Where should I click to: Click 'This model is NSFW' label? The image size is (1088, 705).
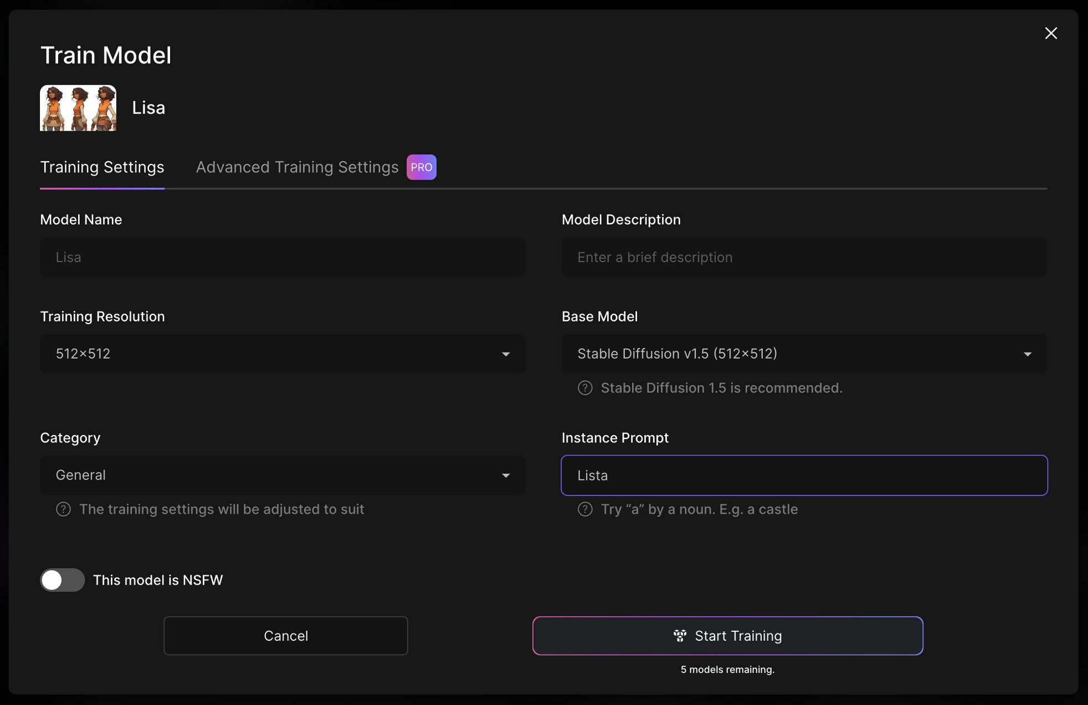[158, 580]
